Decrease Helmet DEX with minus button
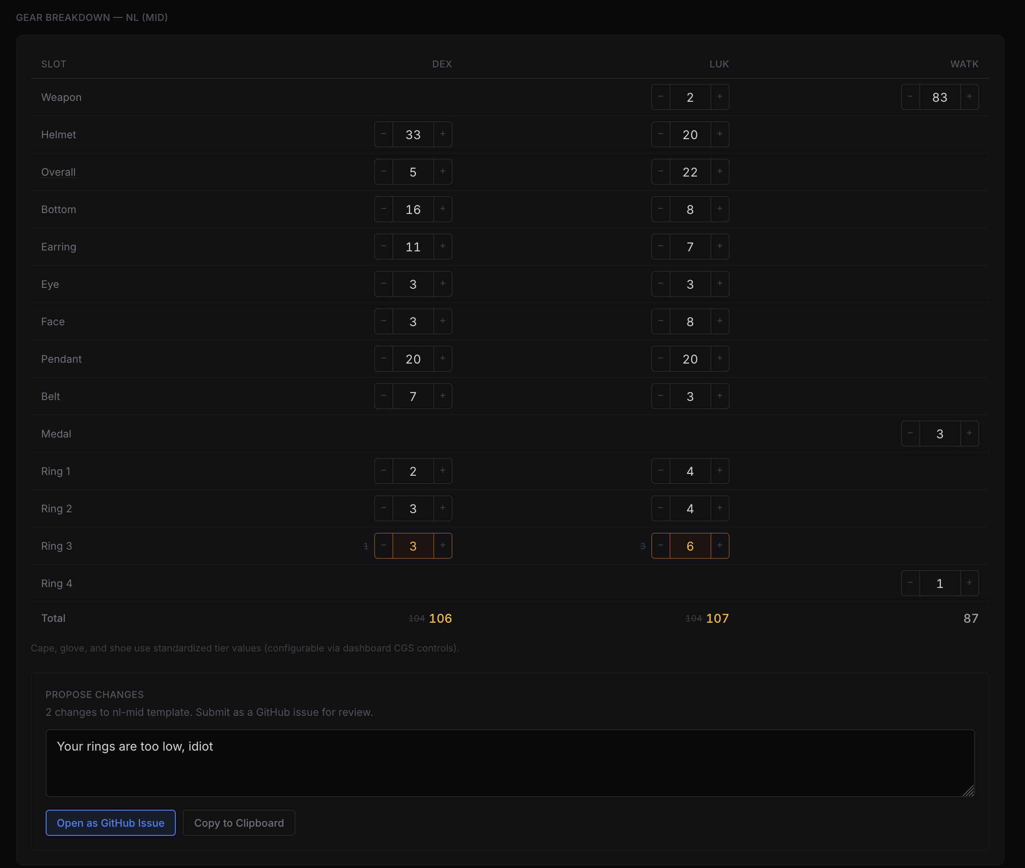This screenshot has width=1025, height=868. pyautogui.click(x=384, y=134)
